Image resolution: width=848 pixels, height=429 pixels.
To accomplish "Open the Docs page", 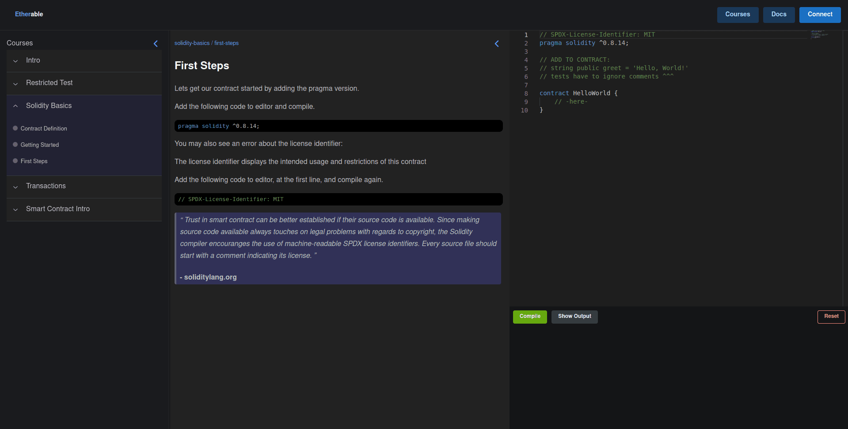I will pyautogui.click(x=779, y=15).
